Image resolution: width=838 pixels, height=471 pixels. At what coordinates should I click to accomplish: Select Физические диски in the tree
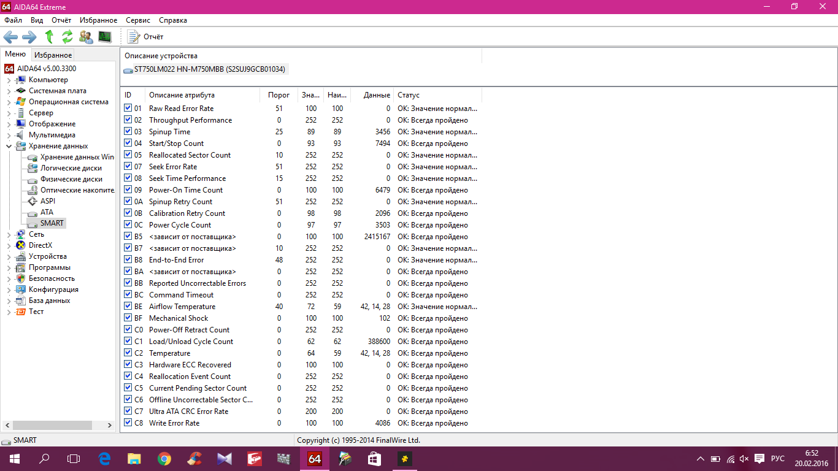pyautogui.click(x=65, y=179)
